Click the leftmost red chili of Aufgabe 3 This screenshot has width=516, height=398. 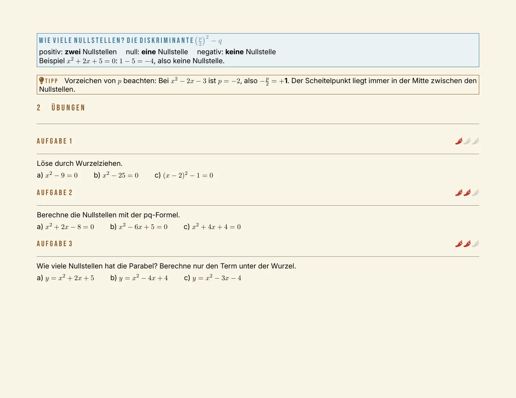point(459,244)
